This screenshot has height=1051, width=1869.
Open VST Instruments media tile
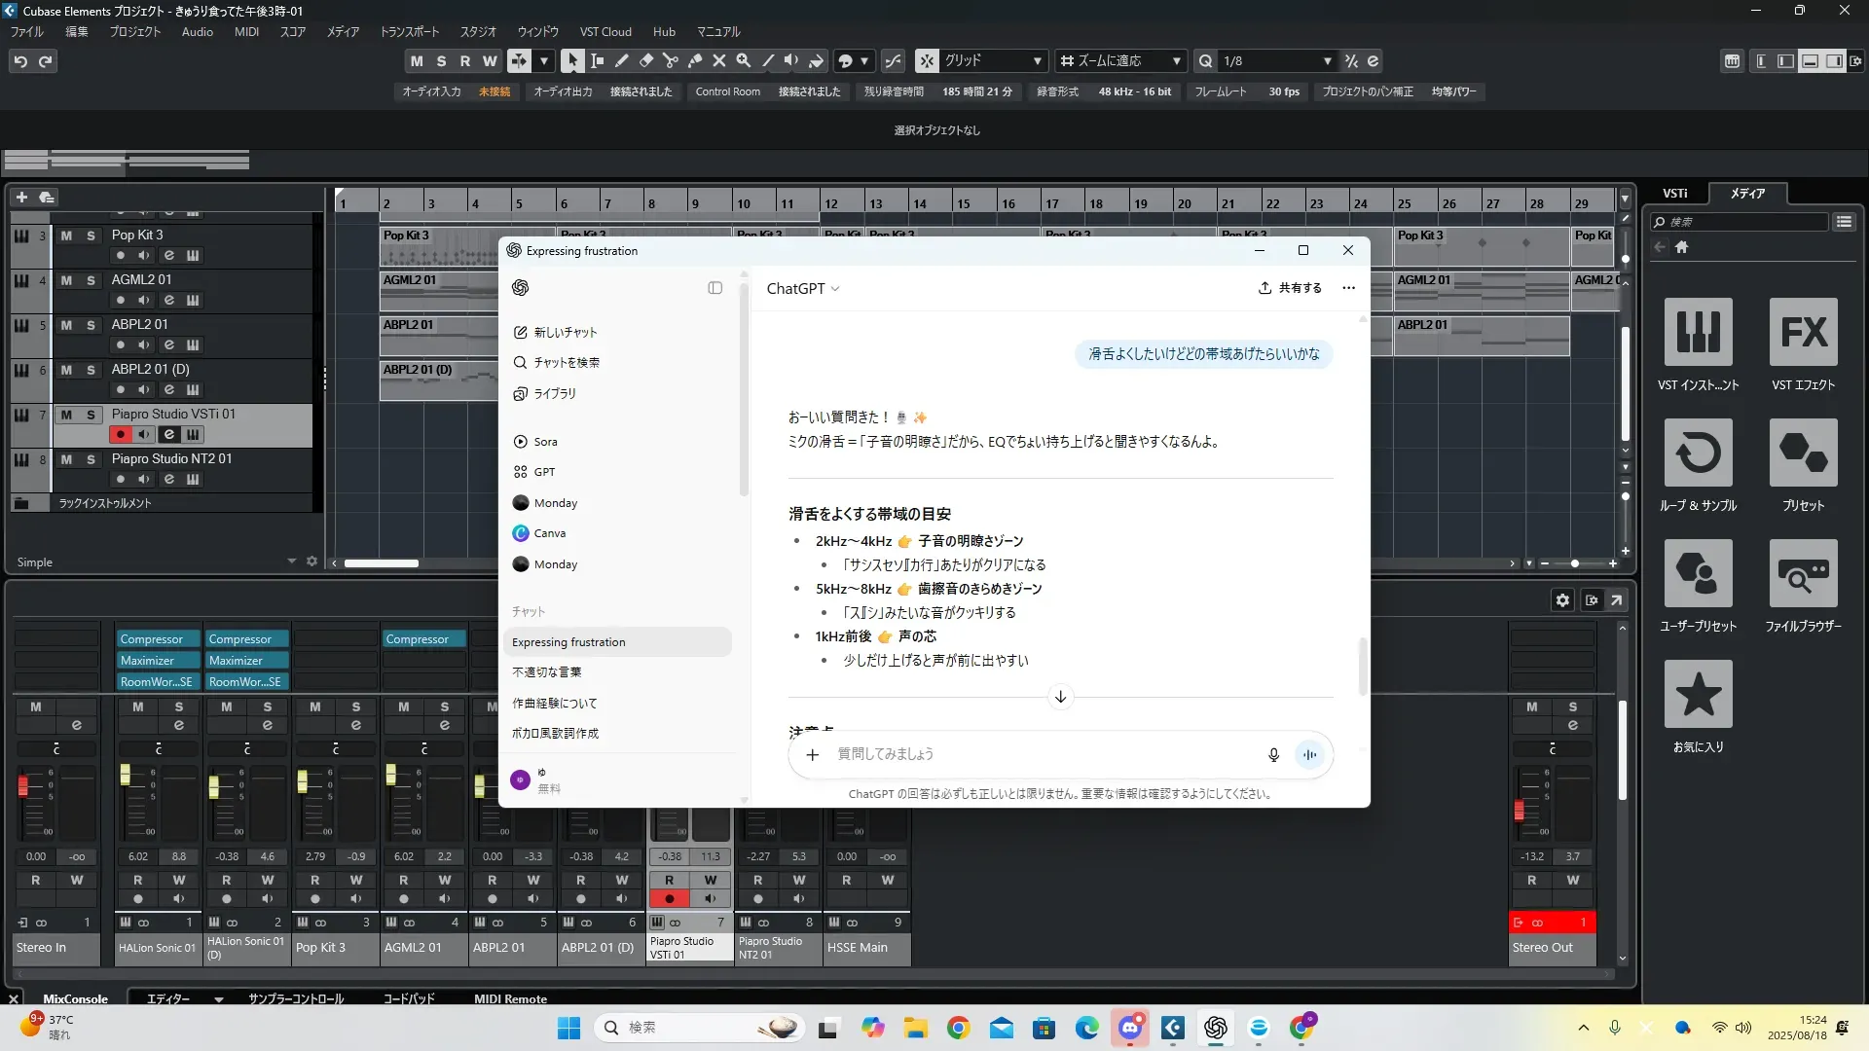click(x=1698, y=333)
